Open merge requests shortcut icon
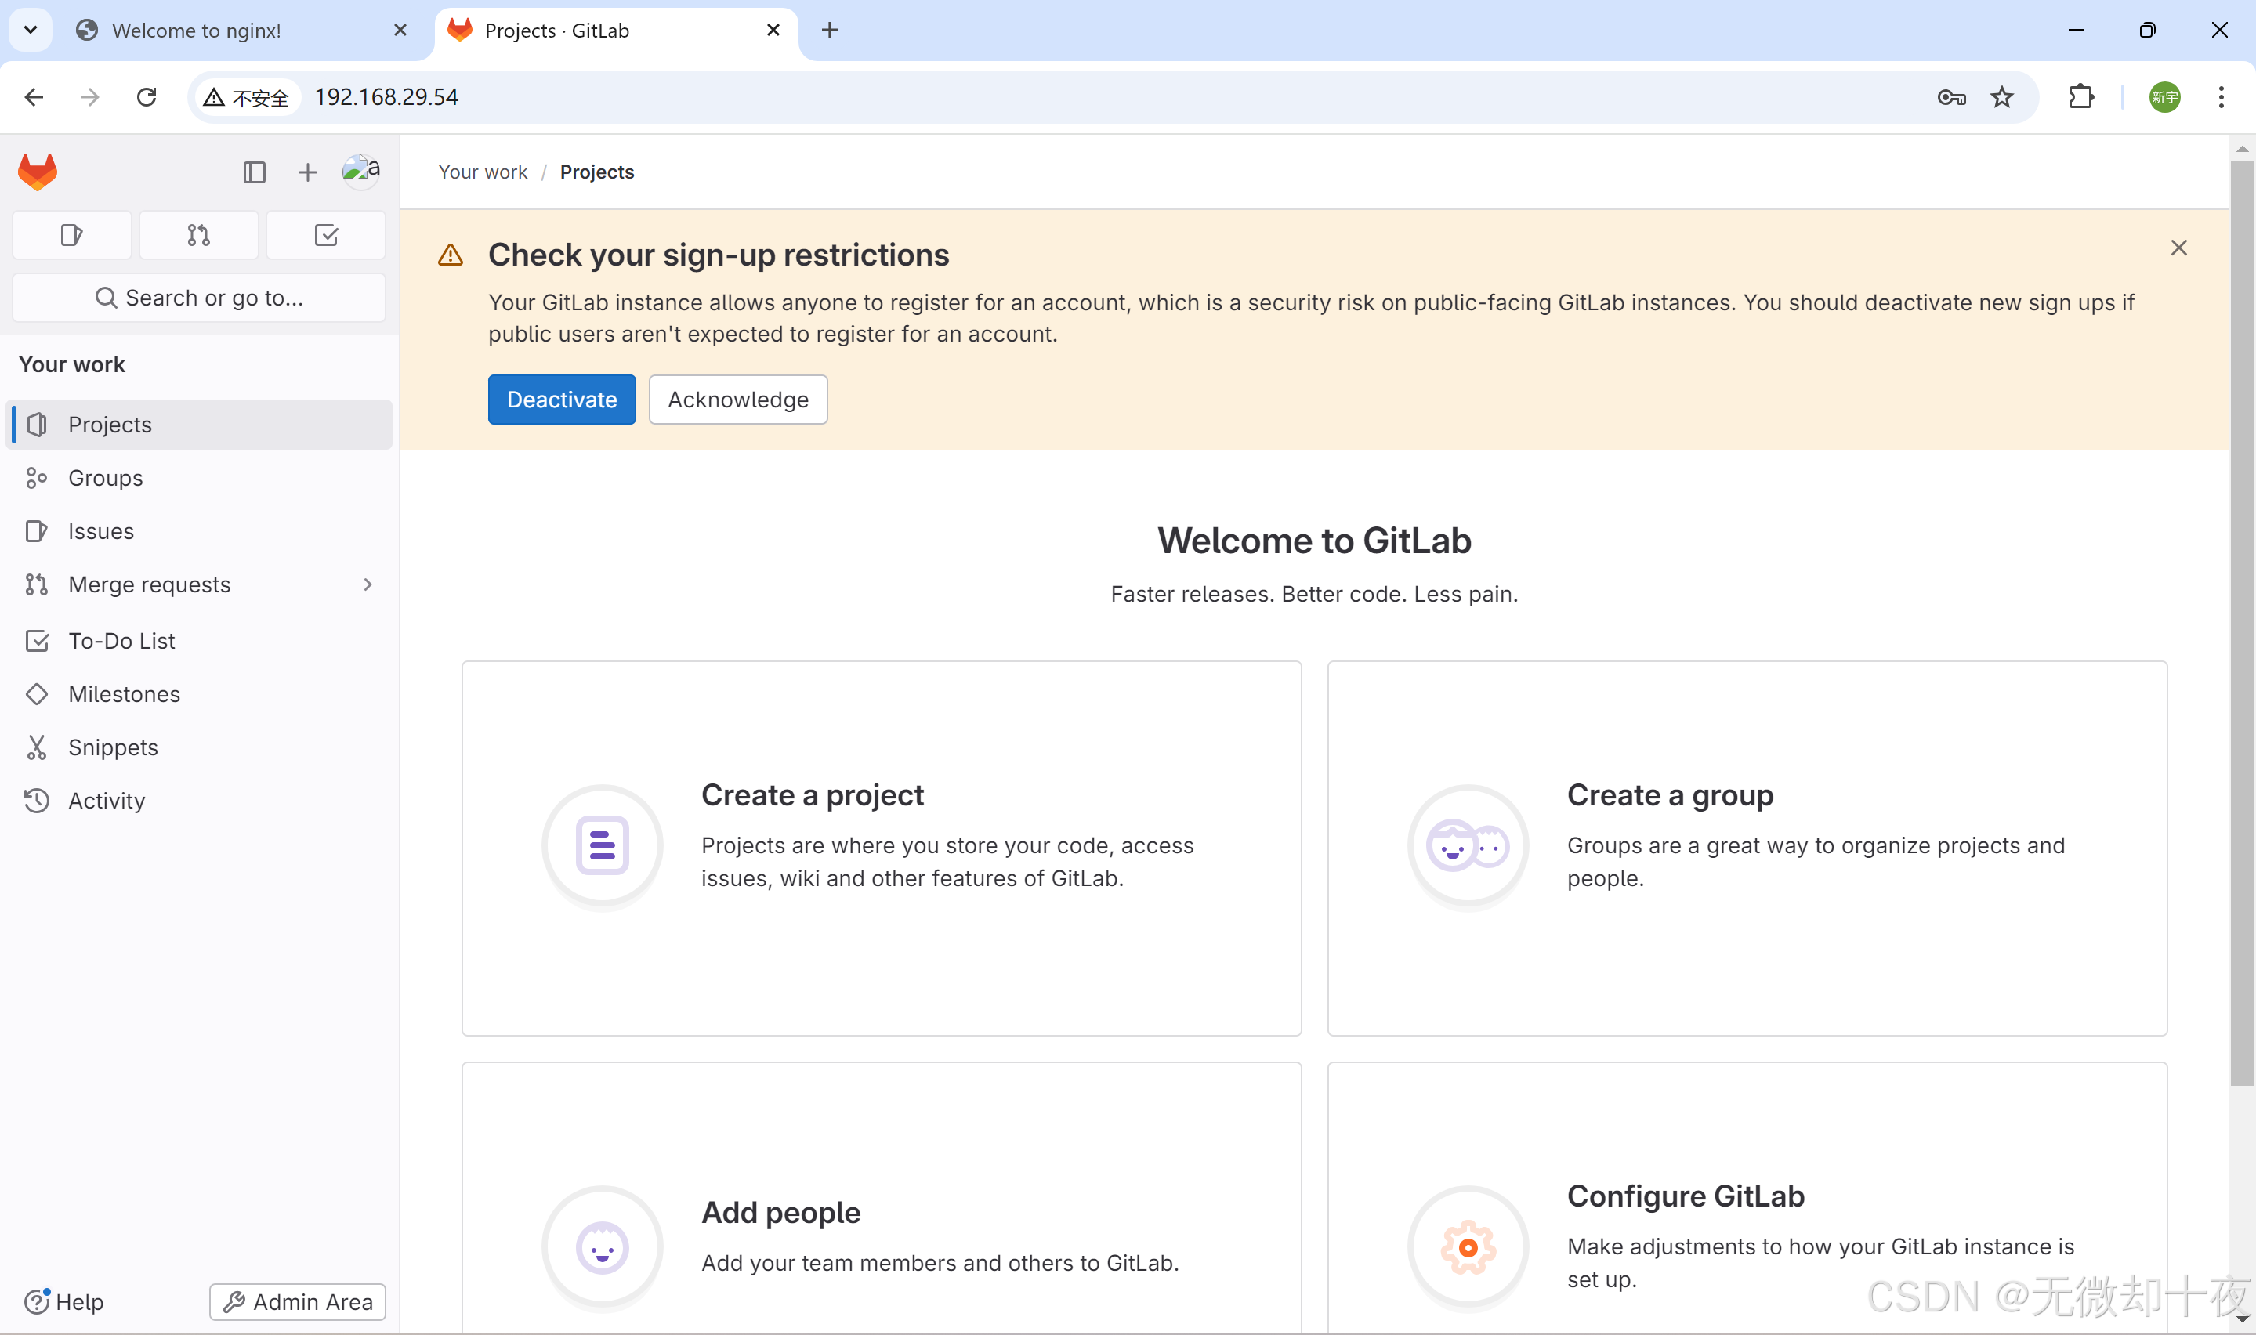Viewport: 2256px width, 1335px height. click(x=199, y=236)
